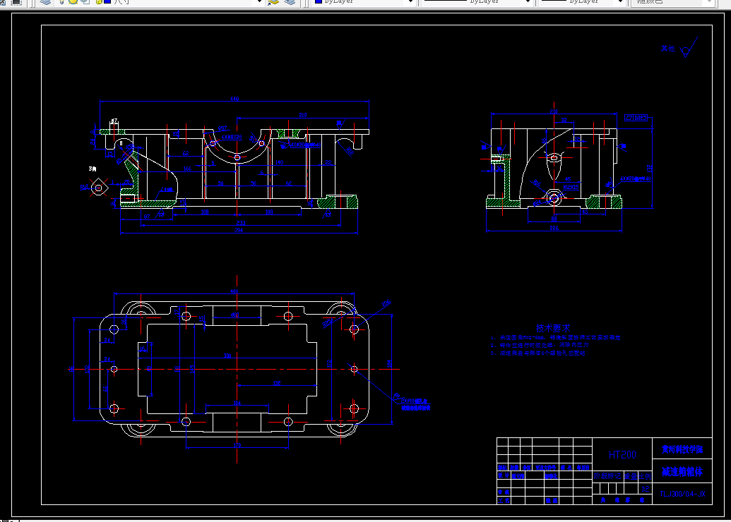Select the 6XM8X20 thread annotation
This screenshot has width=731, height=522.
point(232,137)
